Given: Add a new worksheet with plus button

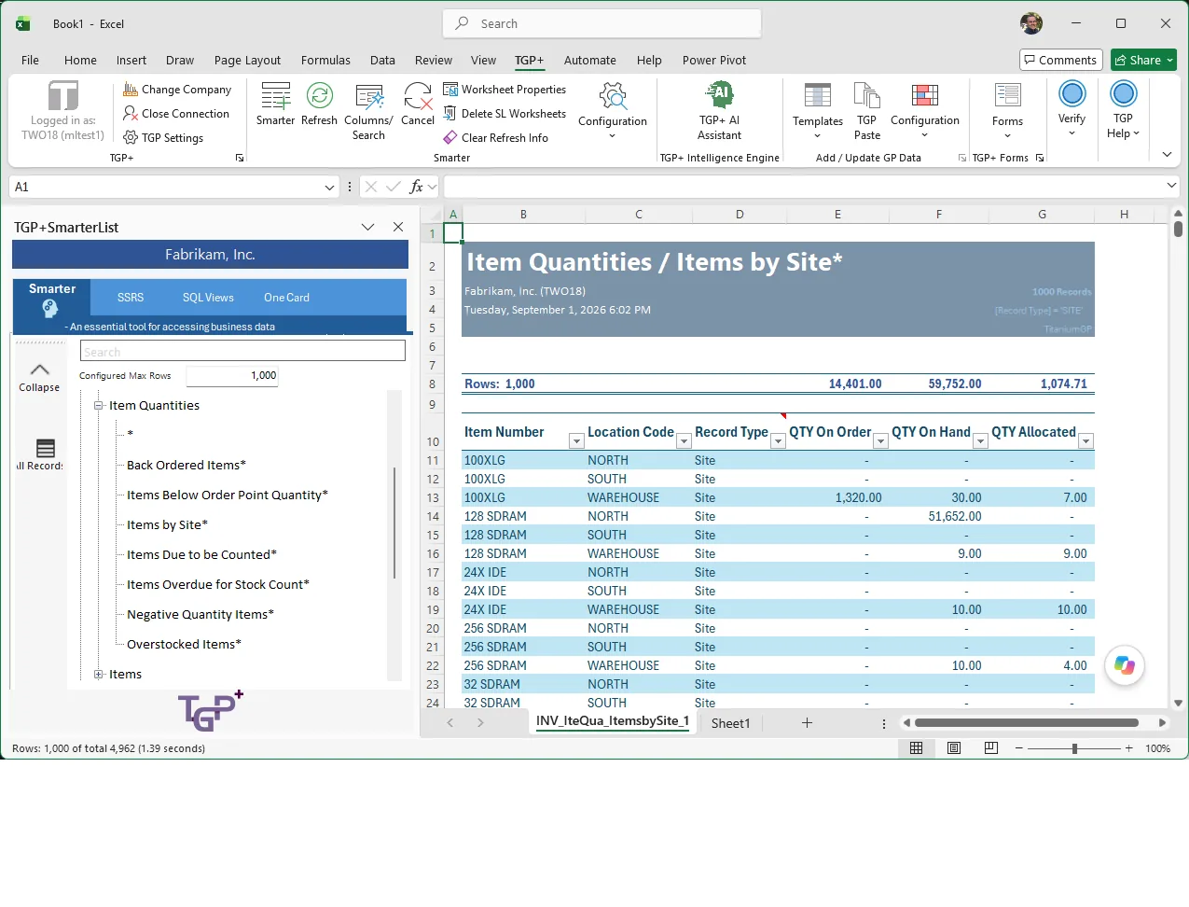Looking at the screenshot, I should coord(808,723).
